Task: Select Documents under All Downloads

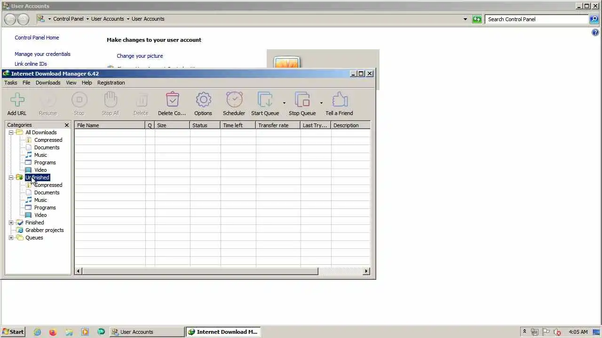Action: [x=47, y=147]
